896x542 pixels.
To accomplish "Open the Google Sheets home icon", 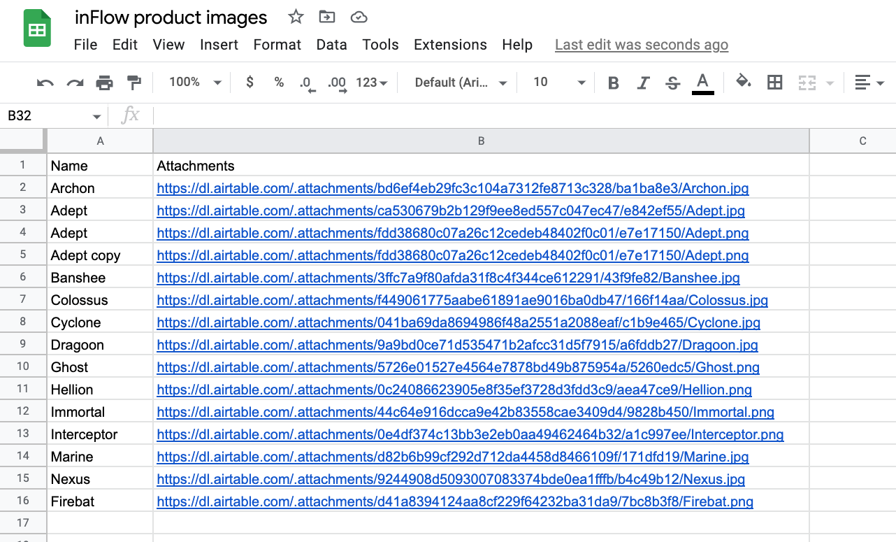I will [x=37, y=29].
